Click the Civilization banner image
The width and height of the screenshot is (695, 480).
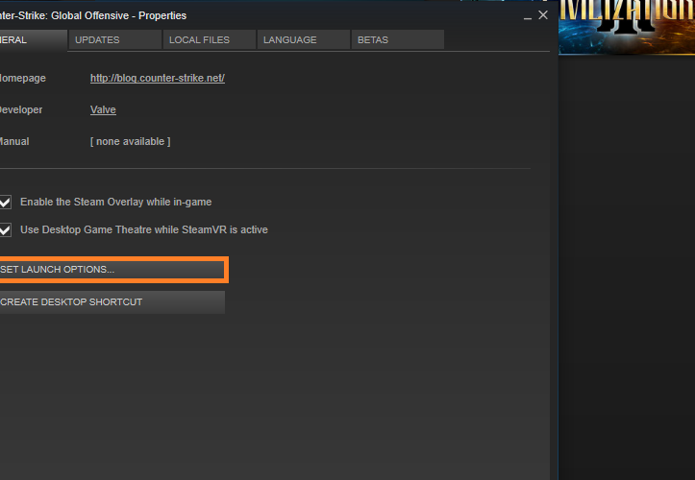(x=627, y=27)
